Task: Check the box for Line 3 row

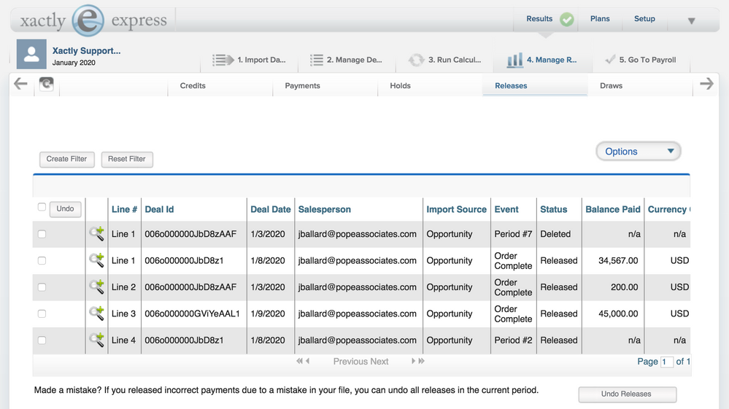Action: [42, 313]
